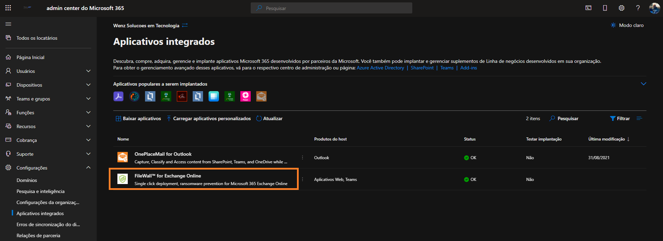Sort by Status column header
The width and height of the screenshot is (663, 241).
click(470, 139)
